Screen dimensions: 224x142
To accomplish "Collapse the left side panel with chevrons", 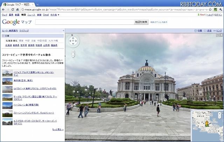I will [63, 30].
